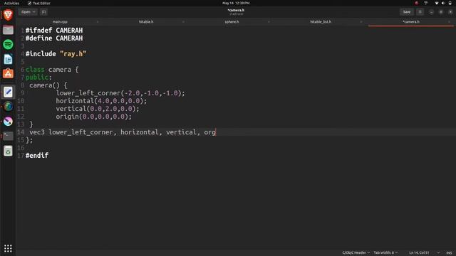The image size is (456, 256).
Task: Save the camera.h file
Action: coord(407,12)
